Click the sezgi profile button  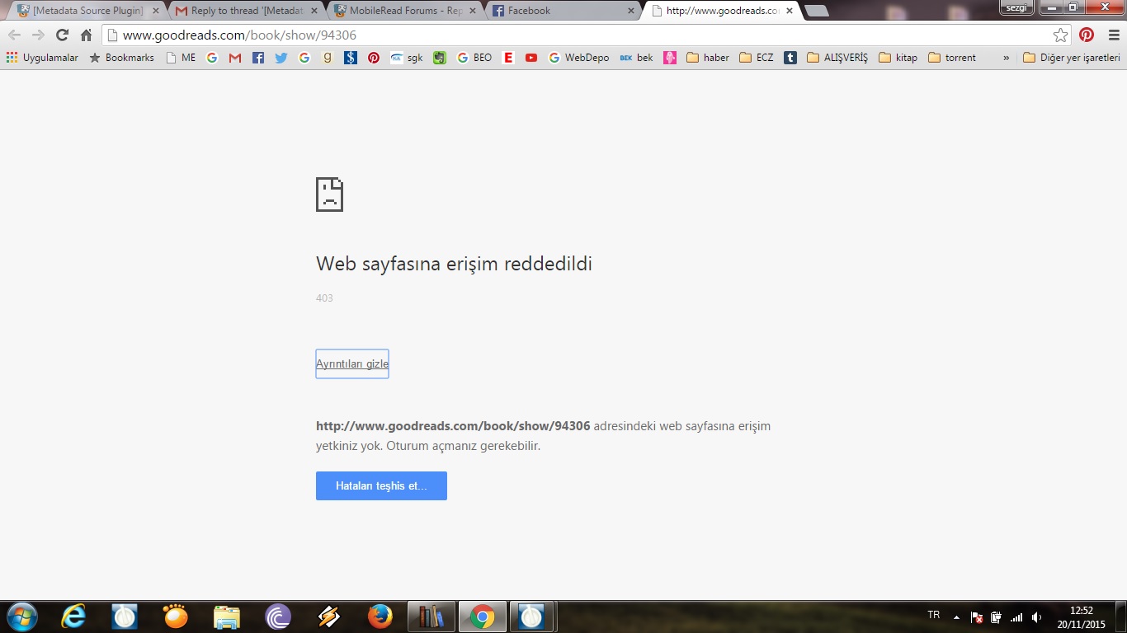(x=1016, y=7)
